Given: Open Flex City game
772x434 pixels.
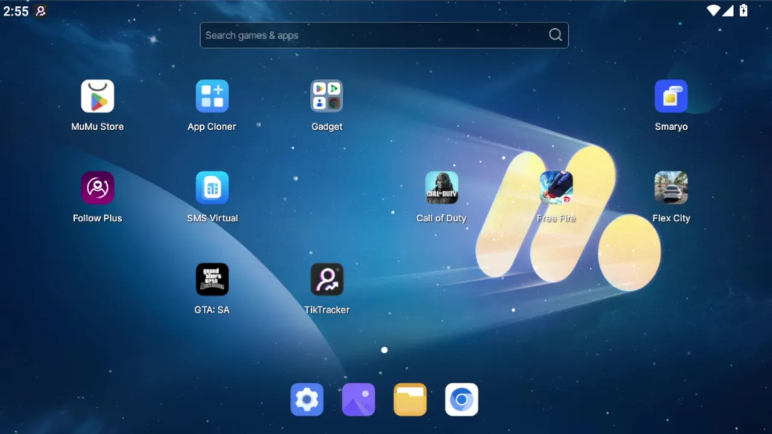Looking at the screenshot, I should point(671,188).
